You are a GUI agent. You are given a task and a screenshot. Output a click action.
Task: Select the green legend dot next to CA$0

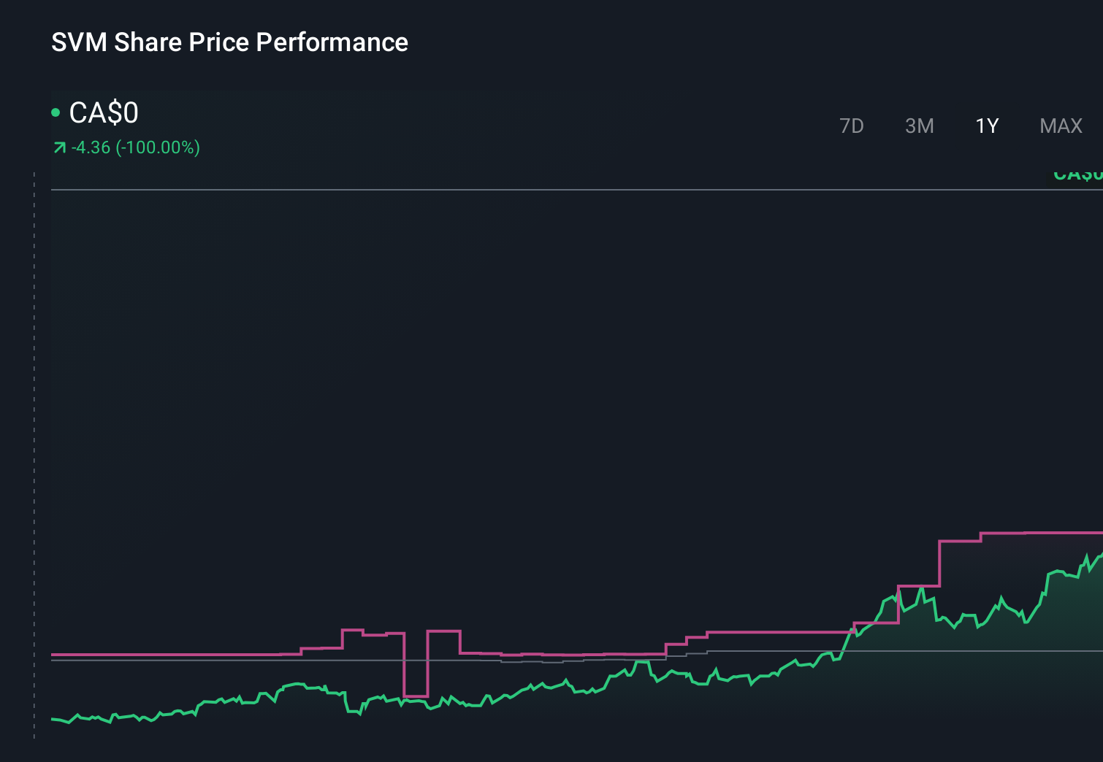point(56,111)
